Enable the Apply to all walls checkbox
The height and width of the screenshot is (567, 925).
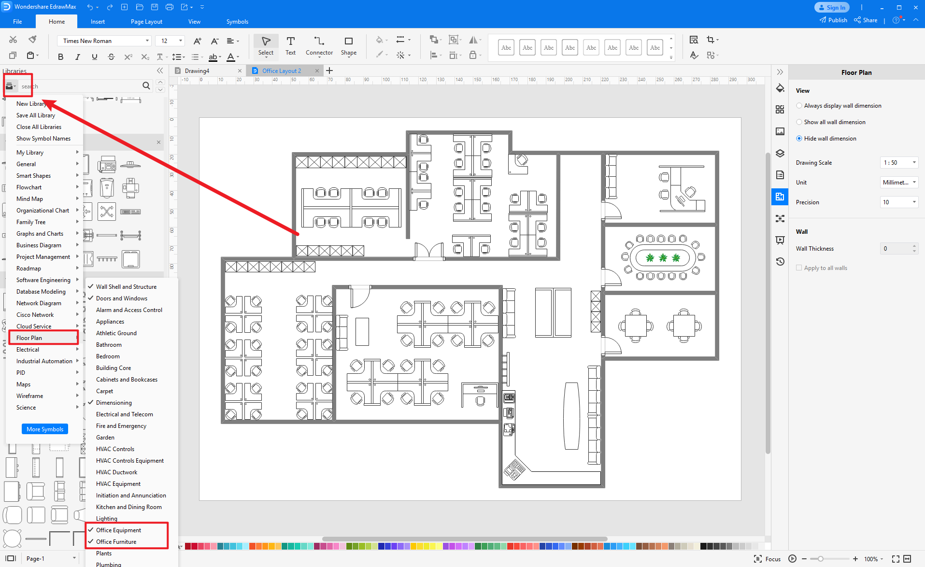click(799, 268)
